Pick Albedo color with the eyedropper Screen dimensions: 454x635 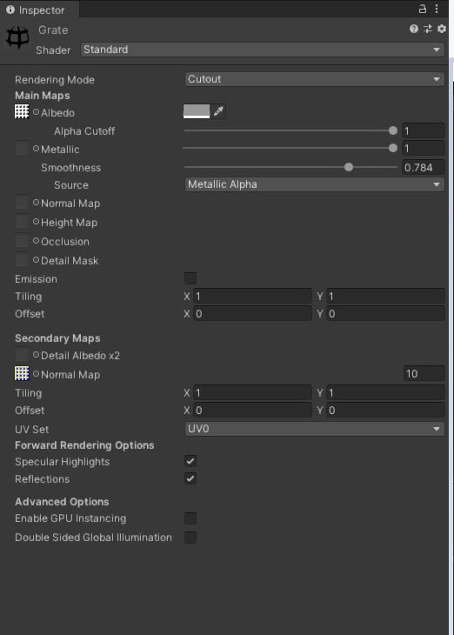218,111
